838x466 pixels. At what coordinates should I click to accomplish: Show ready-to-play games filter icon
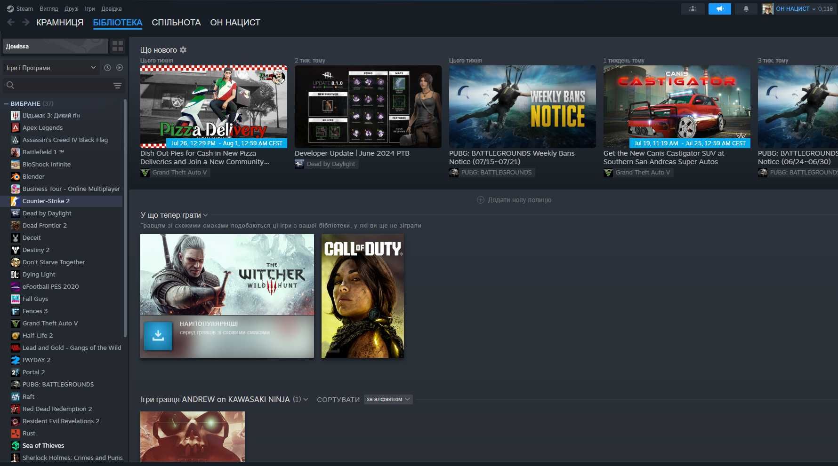(120, 68)
